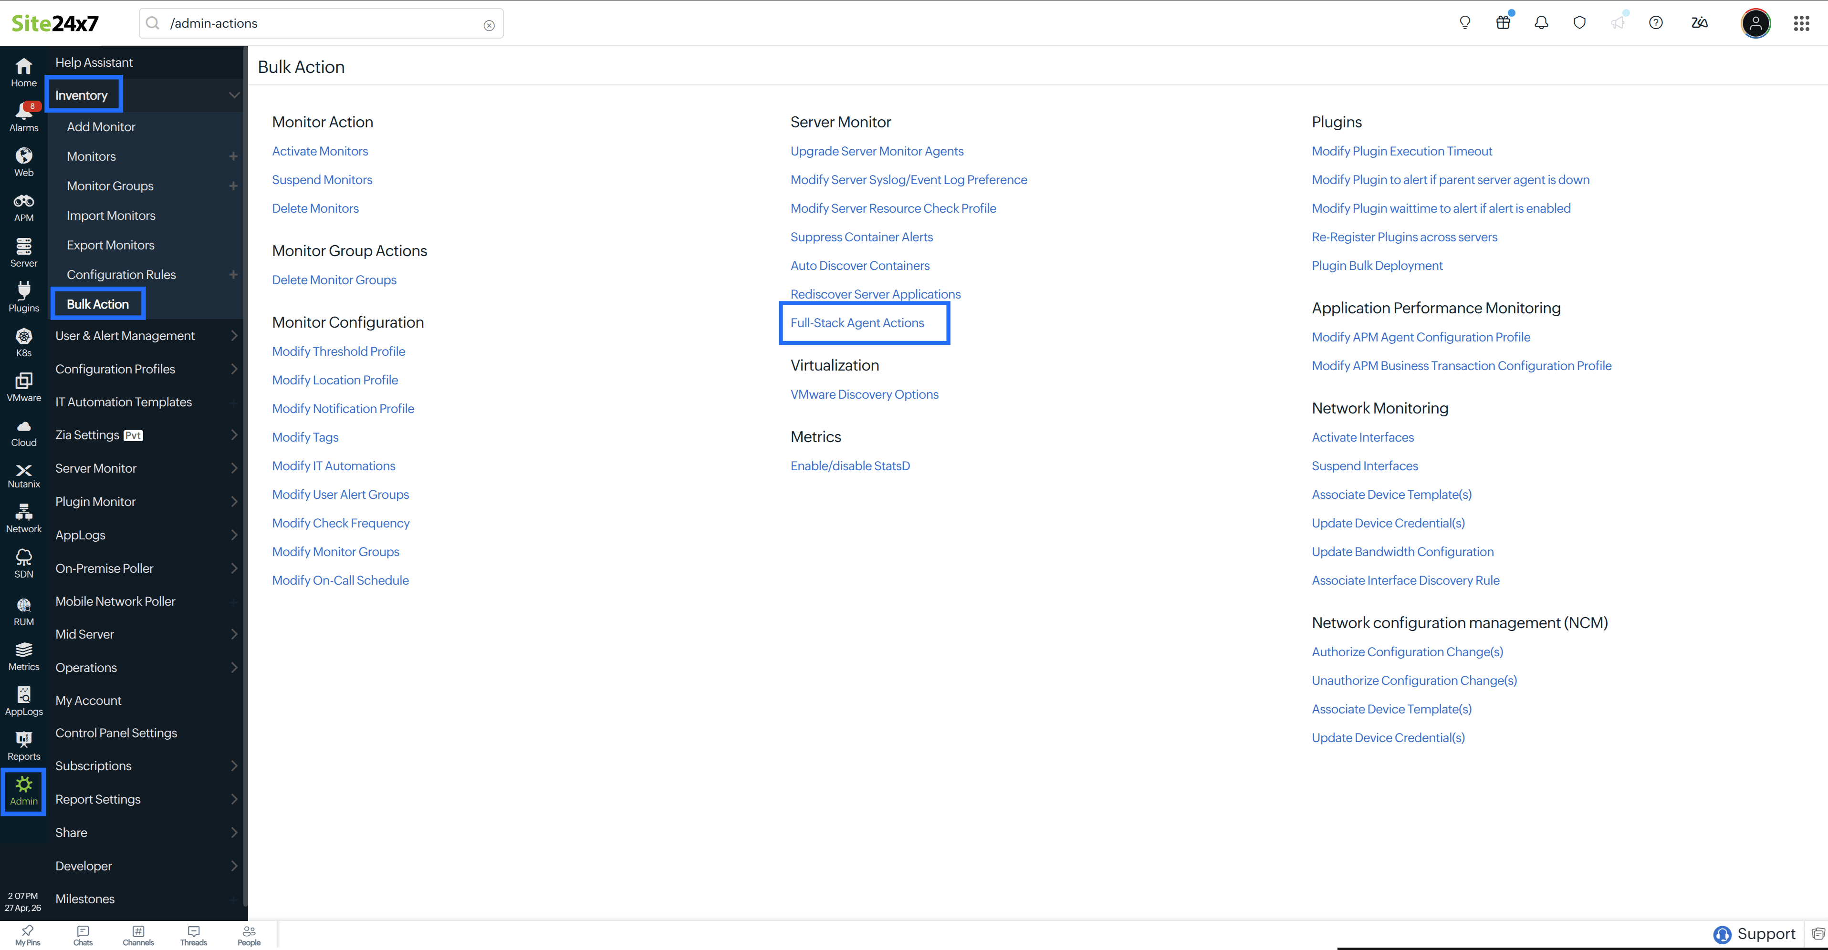Open the Metrics sidebar icon
The image size is (1828, 950).
[23, 657]
